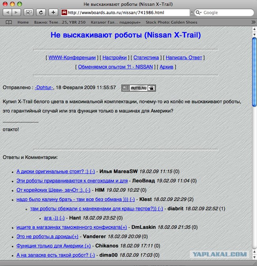Image resolution: width=257 pixels, height=266 pixels.
Task: Click the browser Forward arrow button
Action: coord(17,13)
